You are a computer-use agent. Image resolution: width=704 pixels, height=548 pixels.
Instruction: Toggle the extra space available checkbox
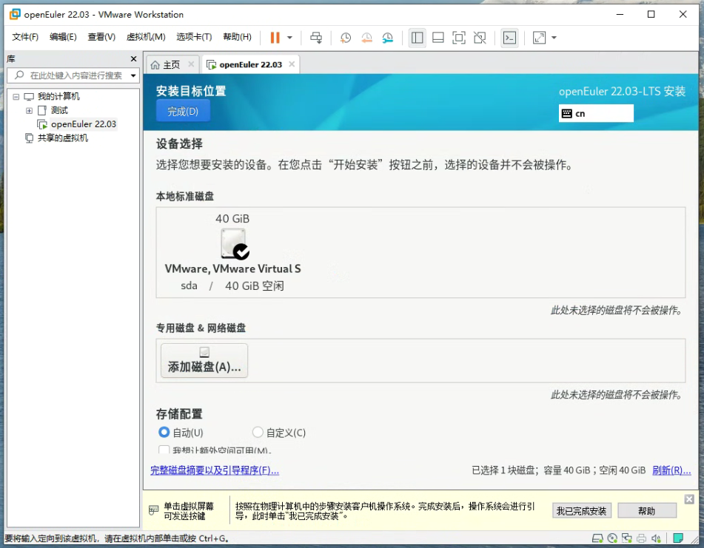tap(164, 450)
